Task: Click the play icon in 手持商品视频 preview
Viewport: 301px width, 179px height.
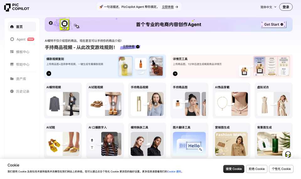Action: click(156, 104)
